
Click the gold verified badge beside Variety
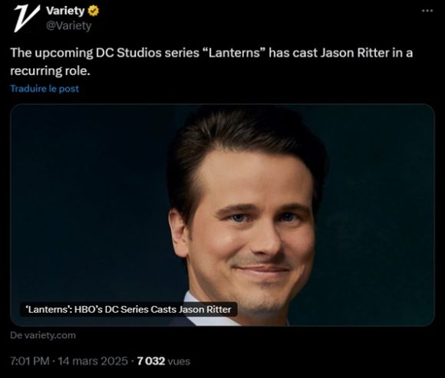point(94,11)
